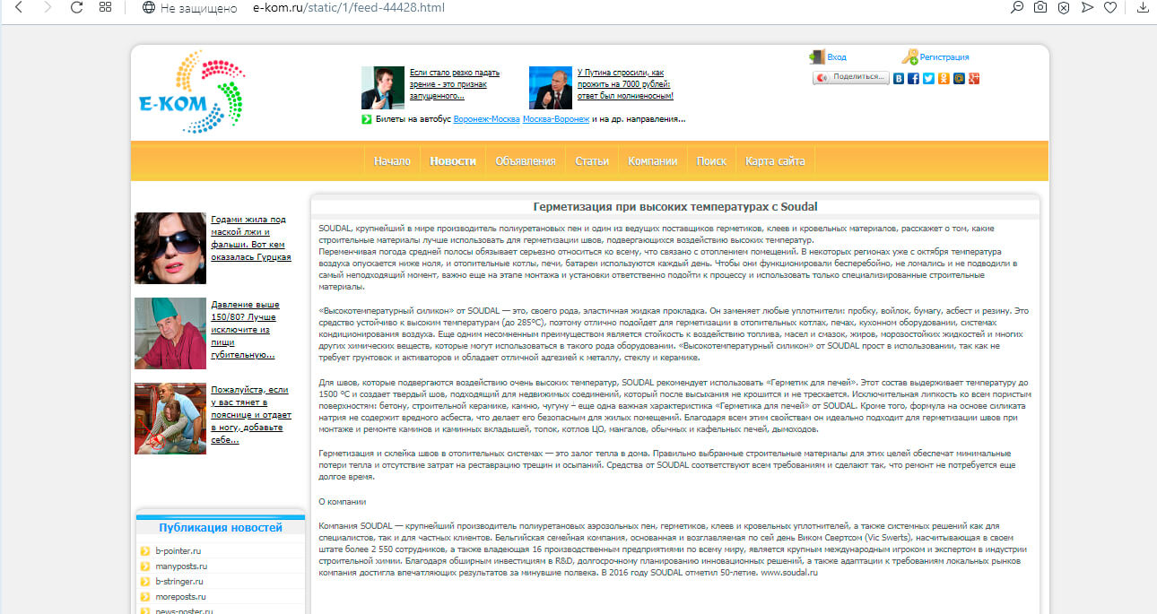Screen dimensions: 1157x614
Task: Focus the address bar URL e-kom.ru
Action: [x=348, y=8]
